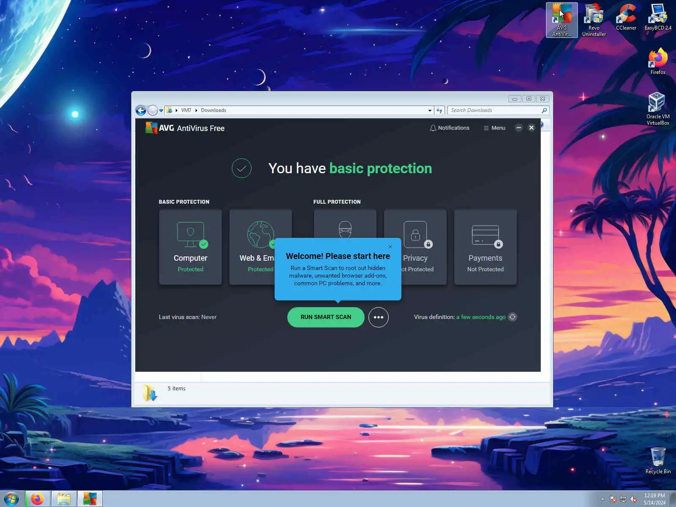Expand the address bar history dropdown
Image resolution: width=676 pixels, height=507 pixels.
(x=430, y=110)
